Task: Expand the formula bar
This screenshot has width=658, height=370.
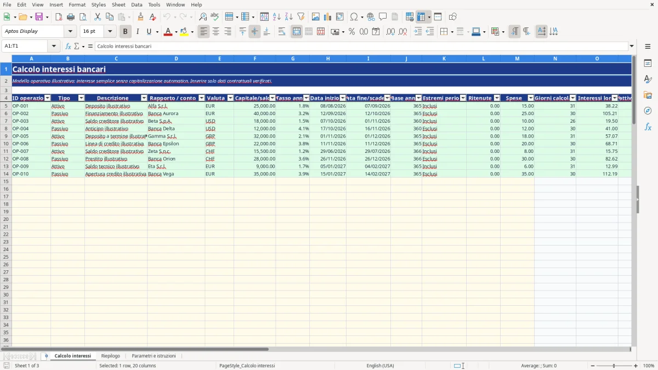Action: (x=632, y=46)
